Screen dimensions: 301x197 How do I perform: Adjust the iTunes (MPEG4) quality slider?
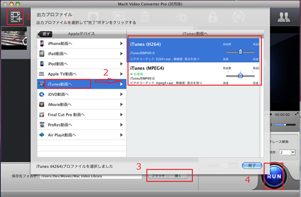point(240,75)
